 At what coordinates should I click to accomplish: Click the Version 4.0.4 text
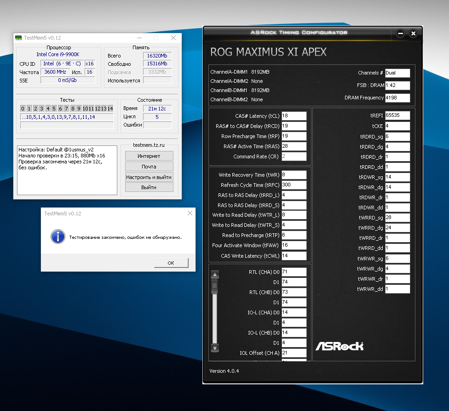click(x=224, y=371)
